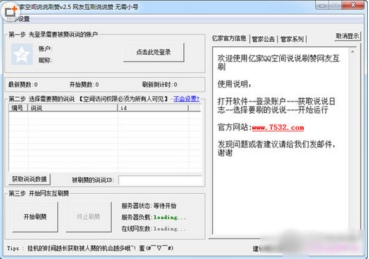Click the 服务器状态:等待开始 status text
This screenshot has width=369, height=259.
(x=149, y=206)
